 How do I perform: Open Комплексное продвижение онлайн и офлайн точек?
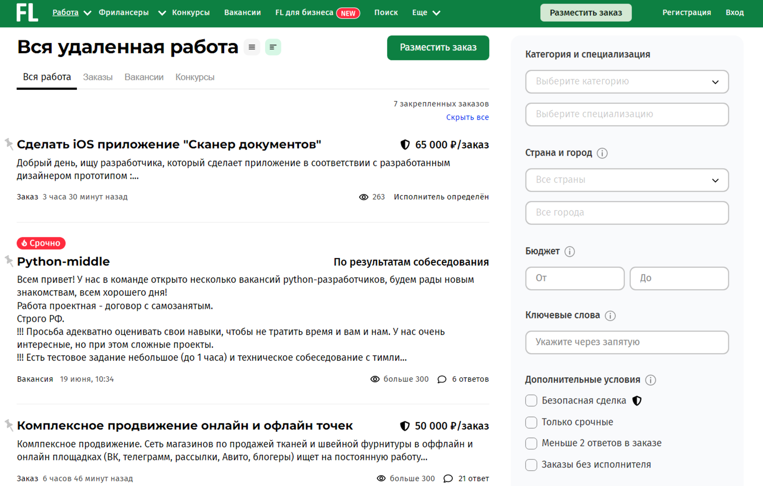(185, 426)
